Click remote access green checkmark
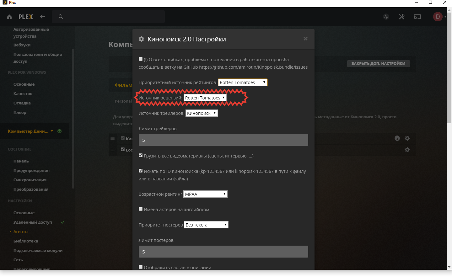Image resolution: width=452 pixels, height=277 pixels. pyautogui.click(x=62, y=222)
